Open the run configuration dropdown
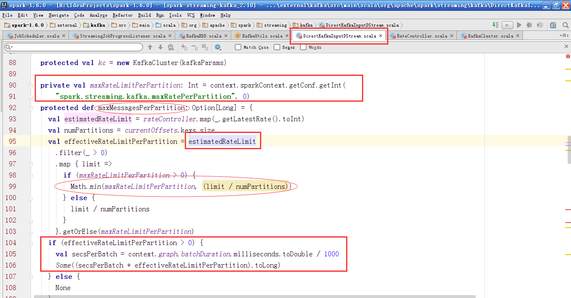The image size is (571, 298). [x=507, y=25]
